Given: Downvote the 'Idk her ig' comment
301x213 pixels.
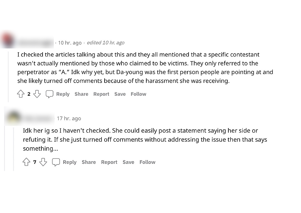Looking at the screenshot, I should point(43,162).
